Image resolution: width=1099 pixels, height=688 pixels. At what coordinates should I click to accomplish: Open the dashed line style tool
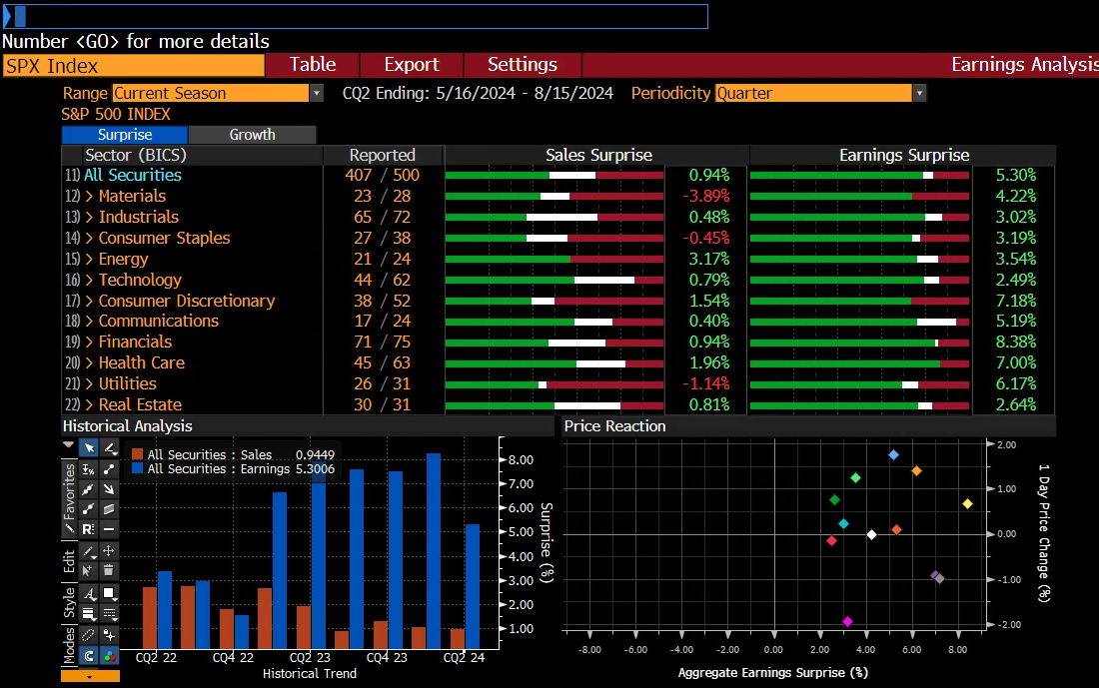[x=109, y=614]
